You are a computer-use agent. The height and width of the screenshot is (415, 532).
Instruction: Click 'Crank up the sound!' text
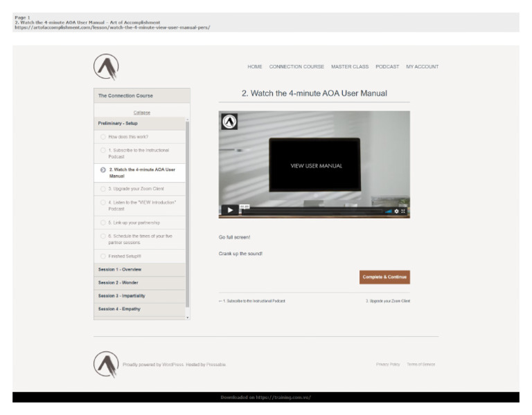pos(240,253)
